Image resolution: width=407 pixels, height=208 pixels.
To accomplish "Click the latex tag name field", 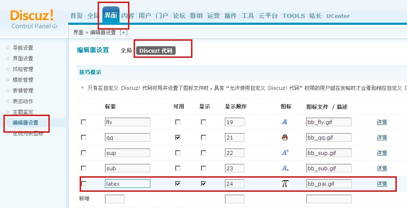I will 127,184.
